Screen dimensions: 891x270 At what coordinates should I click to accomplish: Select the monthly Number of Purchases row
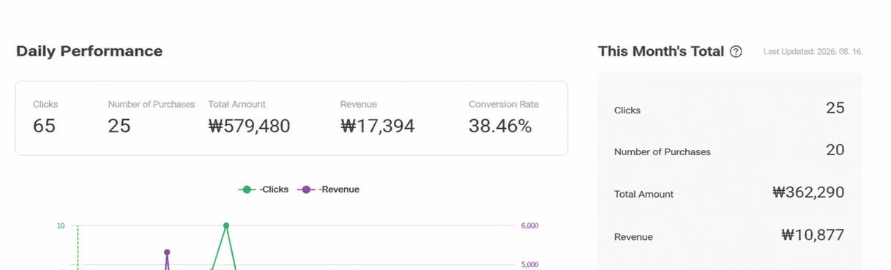pos(729,151)
